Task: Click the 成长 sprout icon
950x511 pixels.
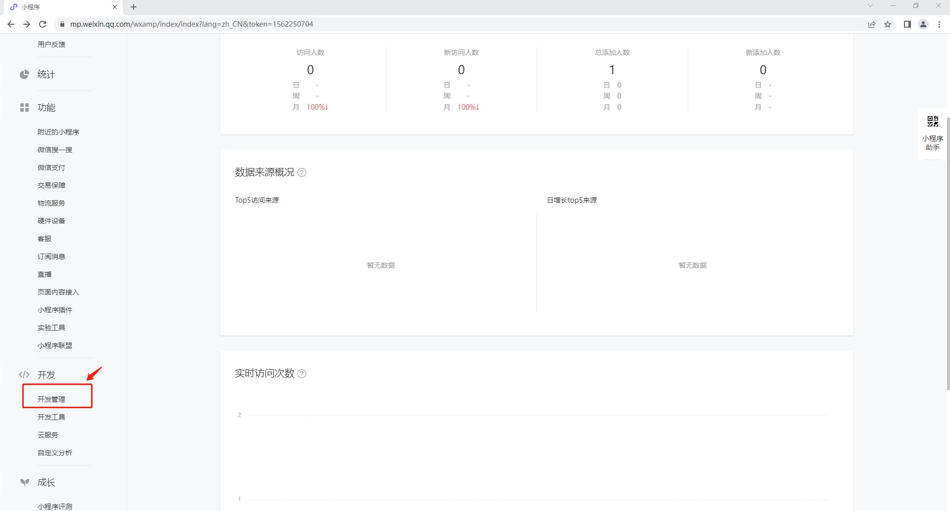Action: (24, 482)
